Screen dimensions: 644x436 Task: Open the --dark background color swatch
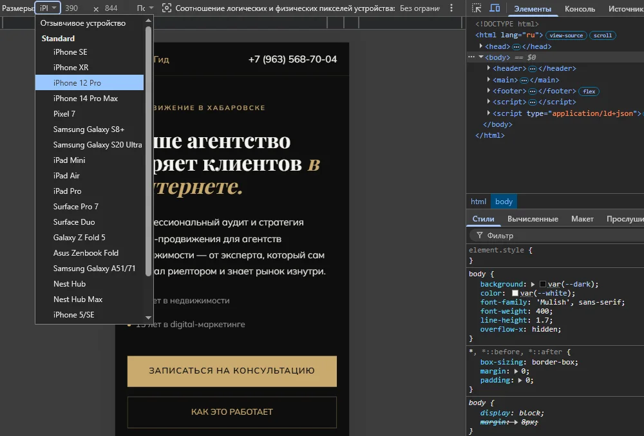542,284
